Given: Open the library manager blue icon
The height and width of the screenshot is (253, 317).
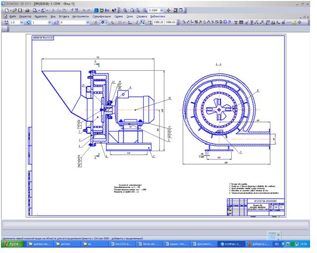Looking at the screenshot, I should pyautogui.click(x=97, y=10).
